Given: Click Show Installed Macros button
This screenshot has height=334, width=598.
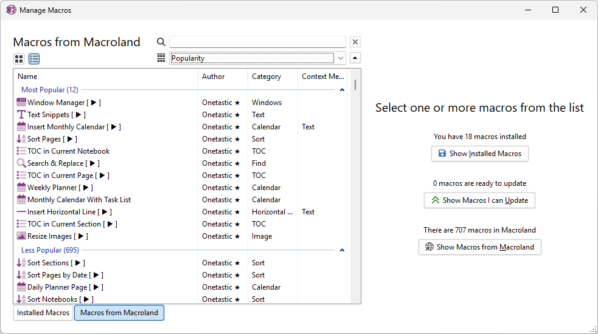Looking at the screenshot, I should pyautogui.click(x=479, y=154).
